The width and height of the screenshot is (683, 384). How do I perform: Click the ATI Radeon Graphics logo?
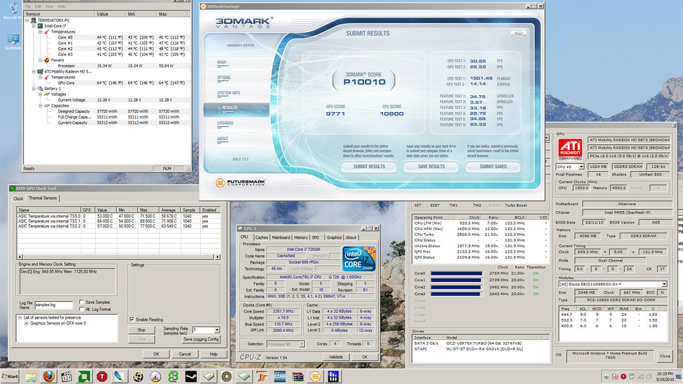pos(570,149)
